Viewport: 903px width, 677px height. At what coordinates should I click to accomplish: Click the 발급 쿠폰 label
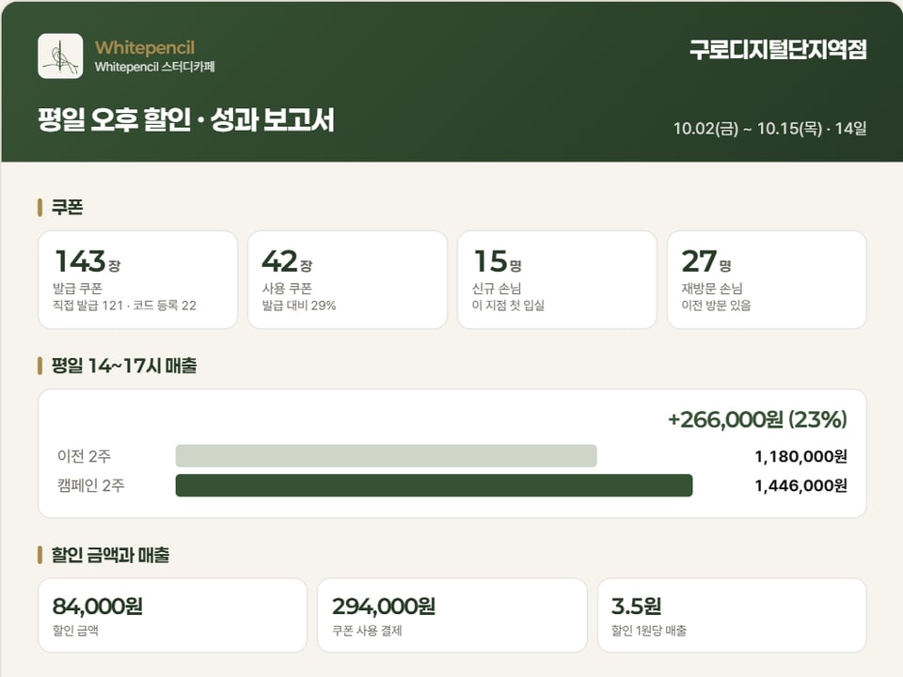(77, 288)
